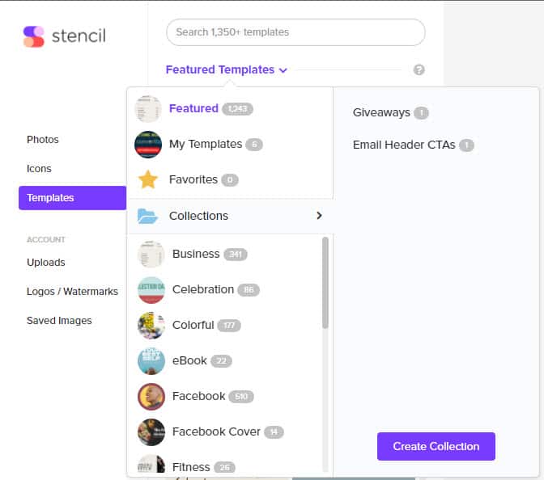Open the help question mark icon
544x480 pixels.
pyautogui.click(x=419, y=70)
